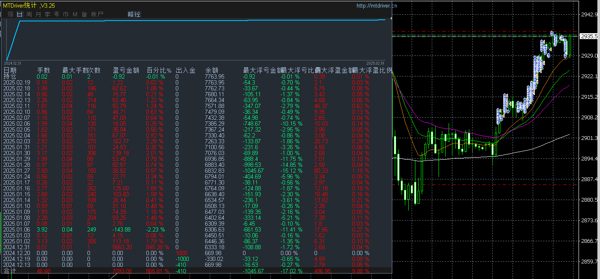The height and width of the screenshot is (279, 600).
Task: Select the 2025.02.19 date row
Action: tap(17, 83)
